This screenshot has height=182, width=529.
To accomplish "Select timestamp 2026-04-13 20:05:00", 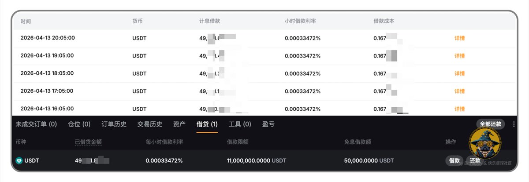I will (47, 38).
